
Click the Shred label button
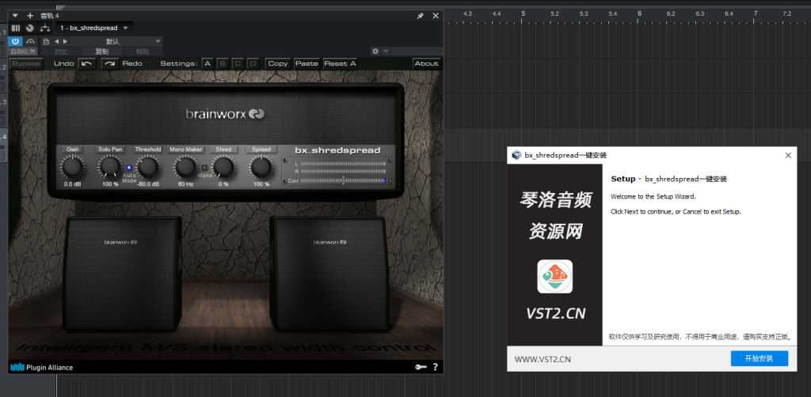223,149
